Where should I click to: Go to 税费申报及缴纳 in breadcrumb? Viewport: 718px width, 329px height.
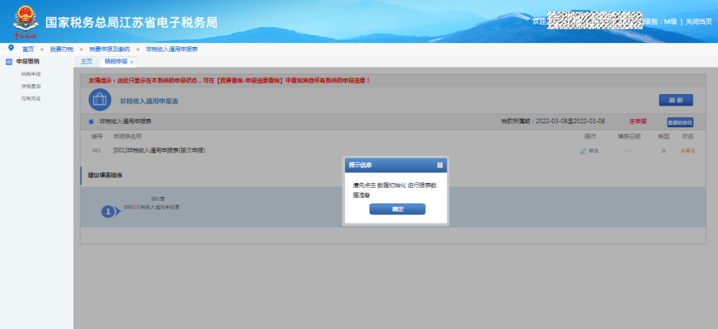[110, 49]
